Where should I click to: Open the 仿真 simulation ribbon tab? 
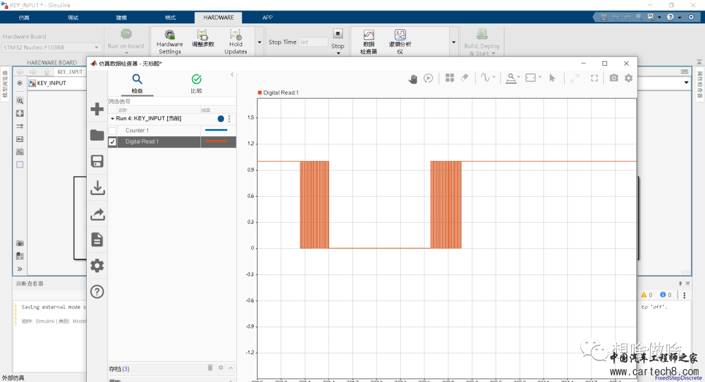coord(24,18)
